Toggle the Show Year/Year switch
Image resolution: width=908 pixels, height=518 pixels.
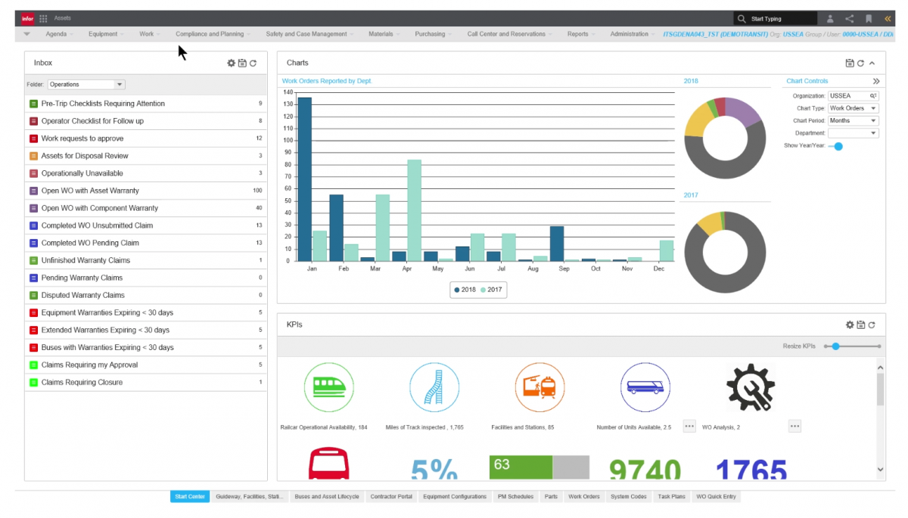(x=836, y=146)
